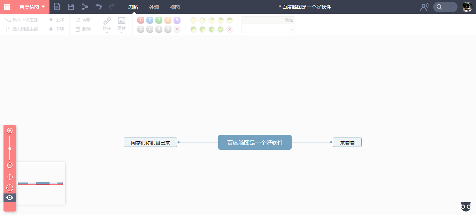476x215 pixels.
Task: Remove priority with X next to 9
Action: tap(177, 29)
